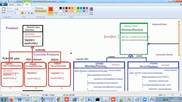
Task: Expand Customize Quick Access Toolbar arrow
Action: [14, 1]
